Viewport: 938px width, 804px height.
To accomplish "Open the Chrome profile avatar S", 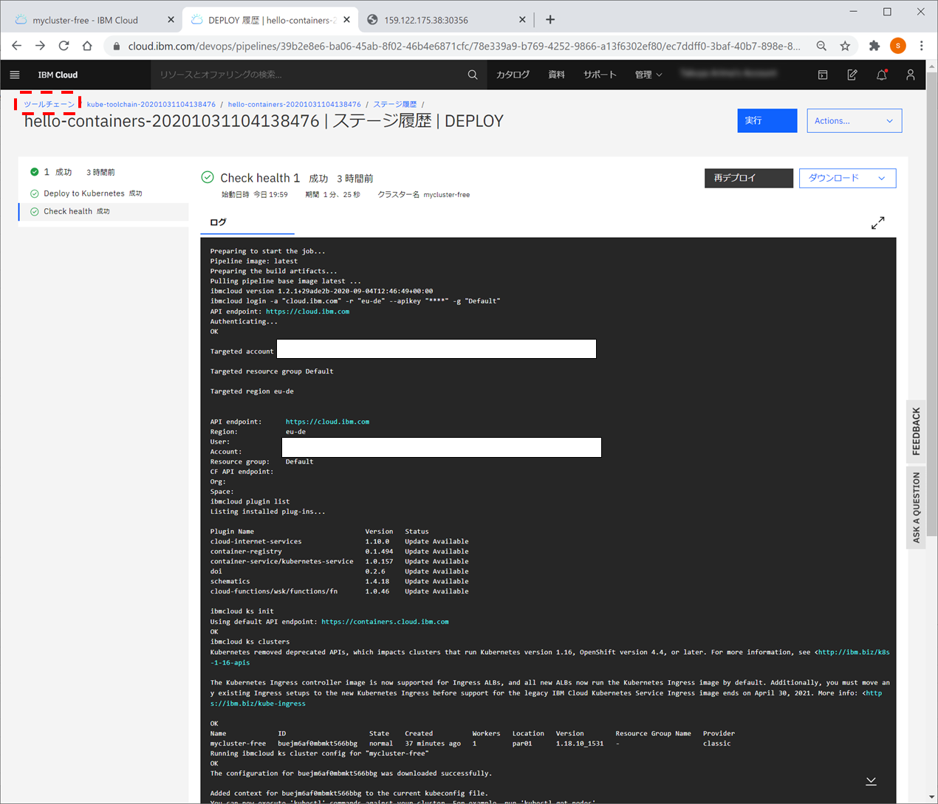I will (898, 46).
